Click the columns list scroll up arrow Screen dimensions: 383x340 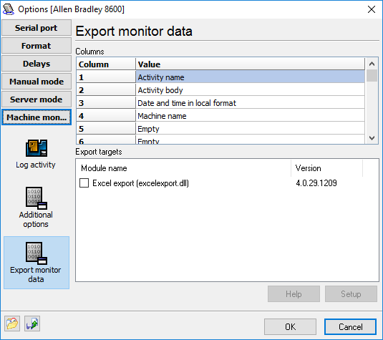tap(372, 64)
